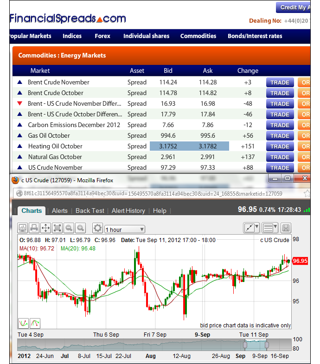The height and width of the screenshot is (364, 320).
Task: Open the Forex menu
Action: point(102,36)
